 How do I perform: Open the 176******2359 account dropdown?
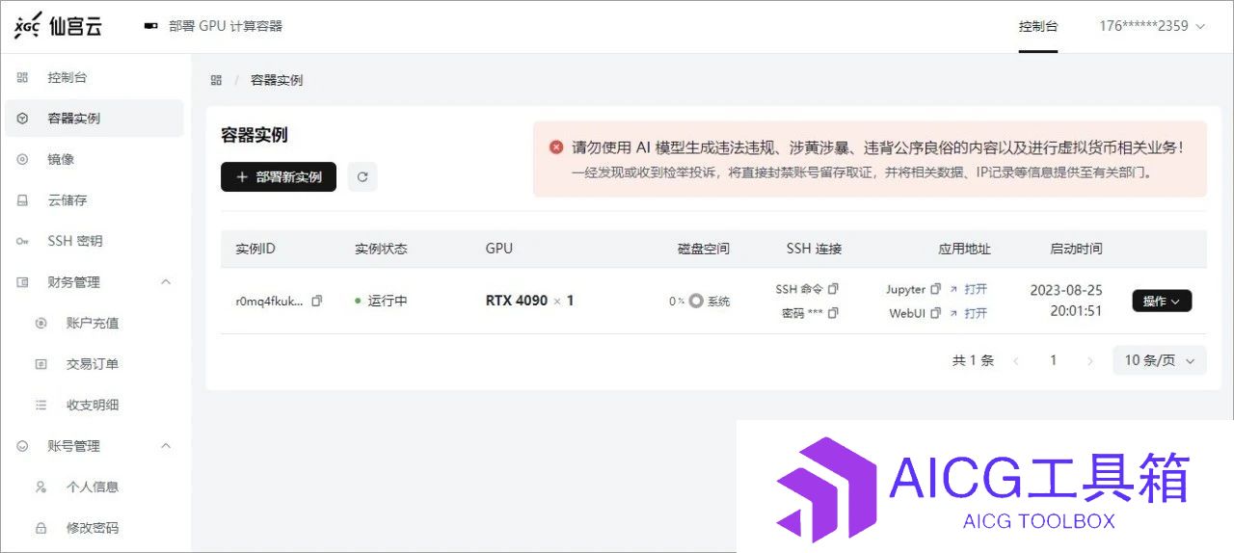(1152, 26)
